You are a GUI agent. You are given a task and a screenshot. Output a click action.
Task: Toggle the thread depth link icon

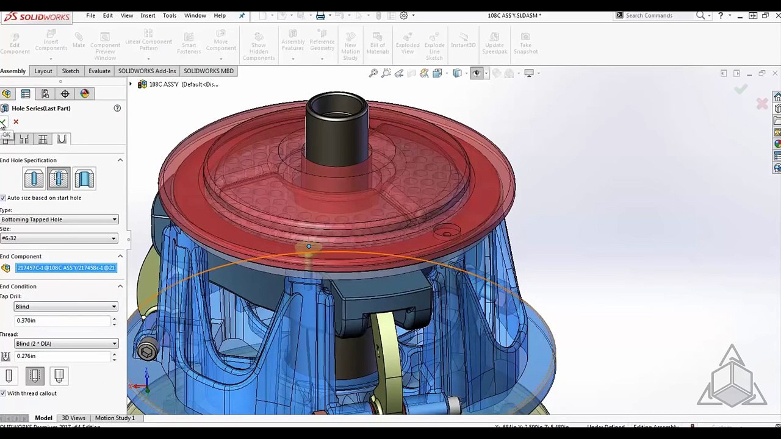tap(5, 356)
